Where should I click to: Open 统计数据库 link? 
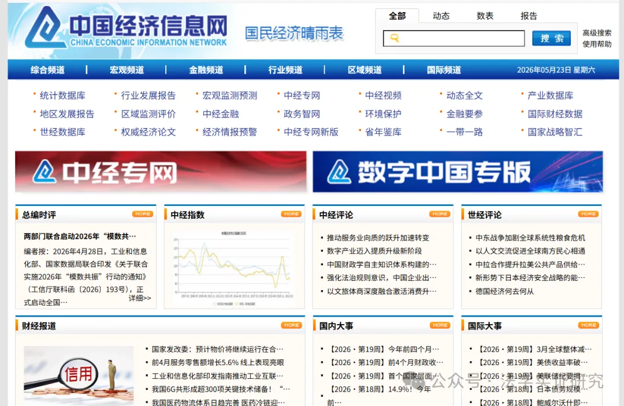[x=62, y=95]
